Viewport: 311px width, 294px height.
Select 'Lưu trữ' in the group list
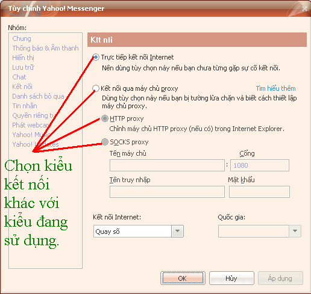pos(23,67)
